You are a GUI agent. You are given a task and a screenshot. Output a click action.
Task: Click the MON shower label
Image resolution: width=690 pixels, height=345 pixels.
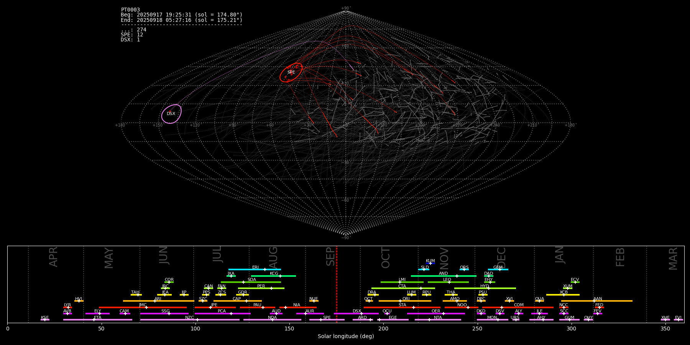click(x=492, y=318)
